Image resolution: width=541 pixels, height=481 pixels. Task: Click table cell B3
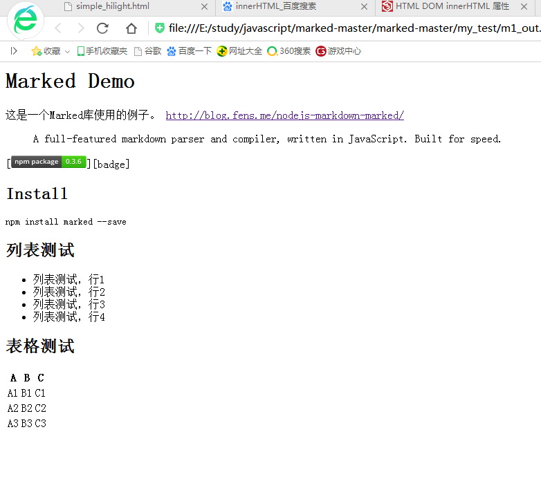(x=26, y=424)
